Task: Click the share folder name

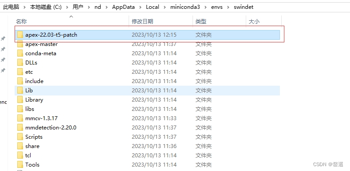Action: pos(32,146)
